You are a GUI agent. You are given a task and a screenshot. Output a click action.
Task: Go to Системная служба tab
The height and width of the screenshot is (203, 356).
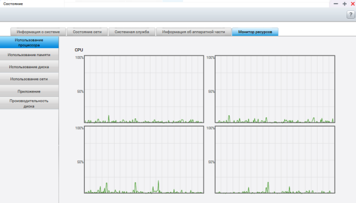click(132, 32)
